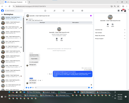Viewport: 129px width, 103px height.
Task: Open WhatsApp from the taskbar
Action: click(65, 92)
